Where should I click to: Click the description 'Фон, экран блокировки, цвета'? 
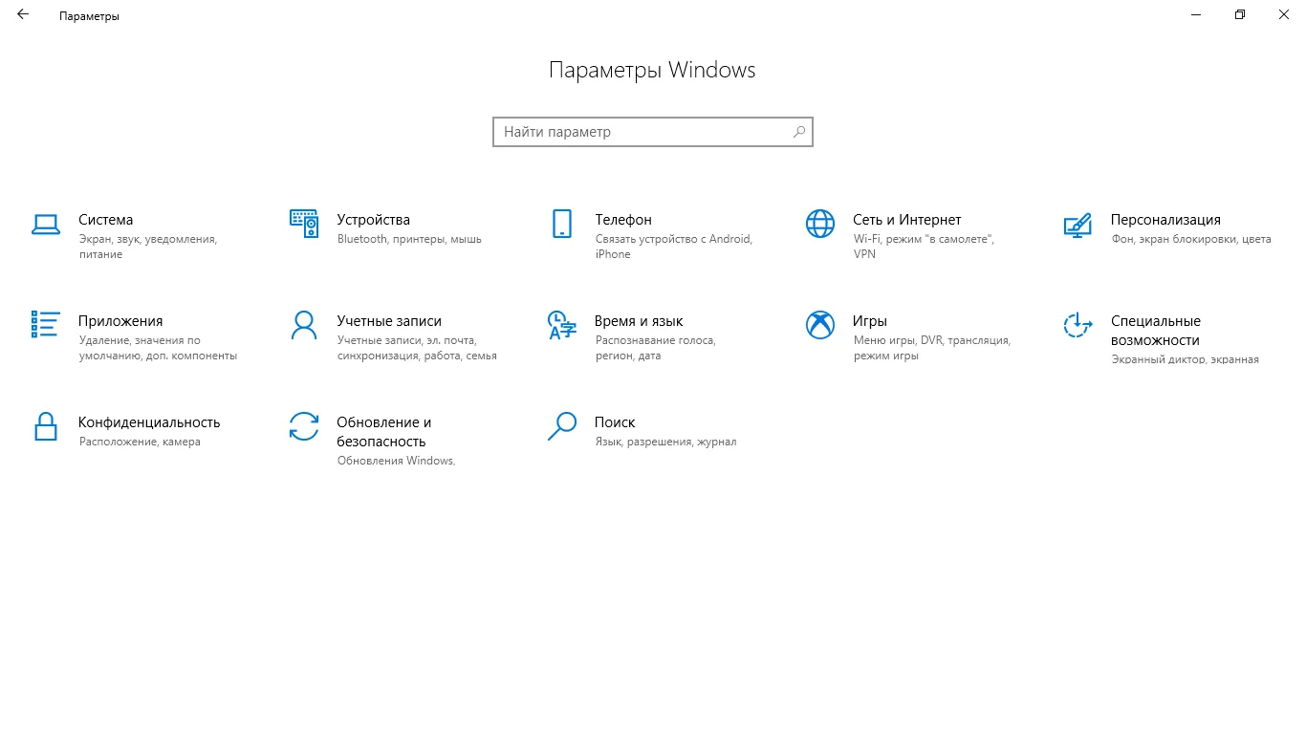pos(1191,239)
